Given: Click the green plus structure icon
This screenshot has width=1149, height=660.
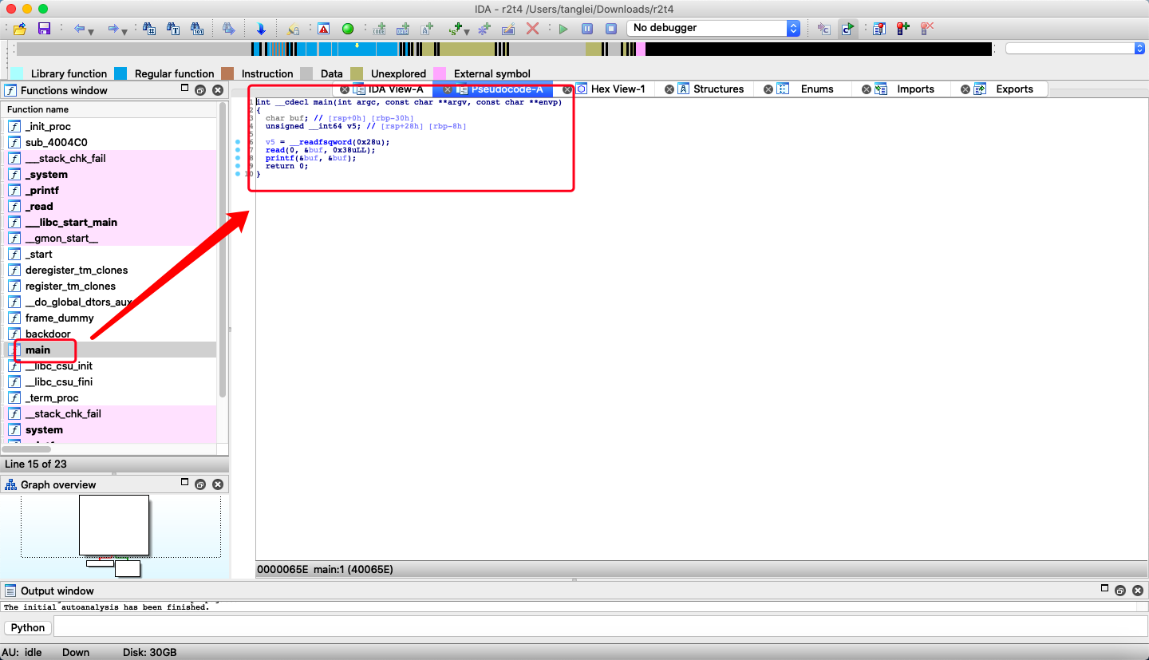Looking at the screenshot, I should (456, 29).
